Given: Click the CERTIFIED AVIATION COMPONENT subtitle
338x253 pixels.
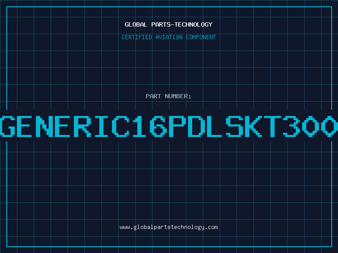Looking at the screenshot, I should pyautogui.click(x=169, y=37).
